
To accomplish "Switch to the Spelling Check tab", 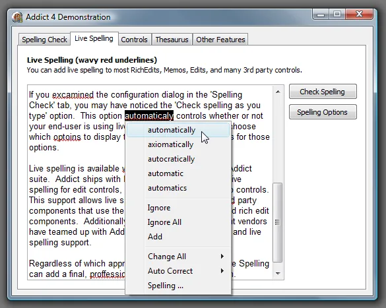I will click(x=44, y=40).
